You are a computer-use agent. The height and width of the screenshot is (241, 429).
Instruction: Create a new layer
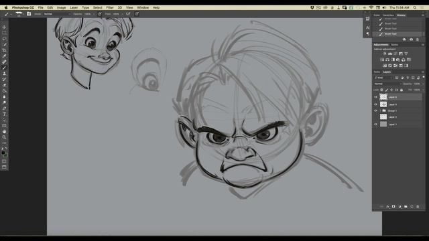pos(412,207)
